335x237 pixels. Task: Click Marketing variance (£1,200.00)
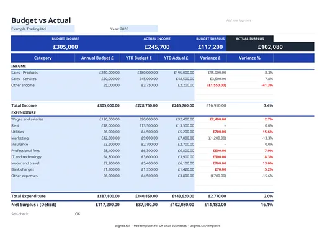217,138
